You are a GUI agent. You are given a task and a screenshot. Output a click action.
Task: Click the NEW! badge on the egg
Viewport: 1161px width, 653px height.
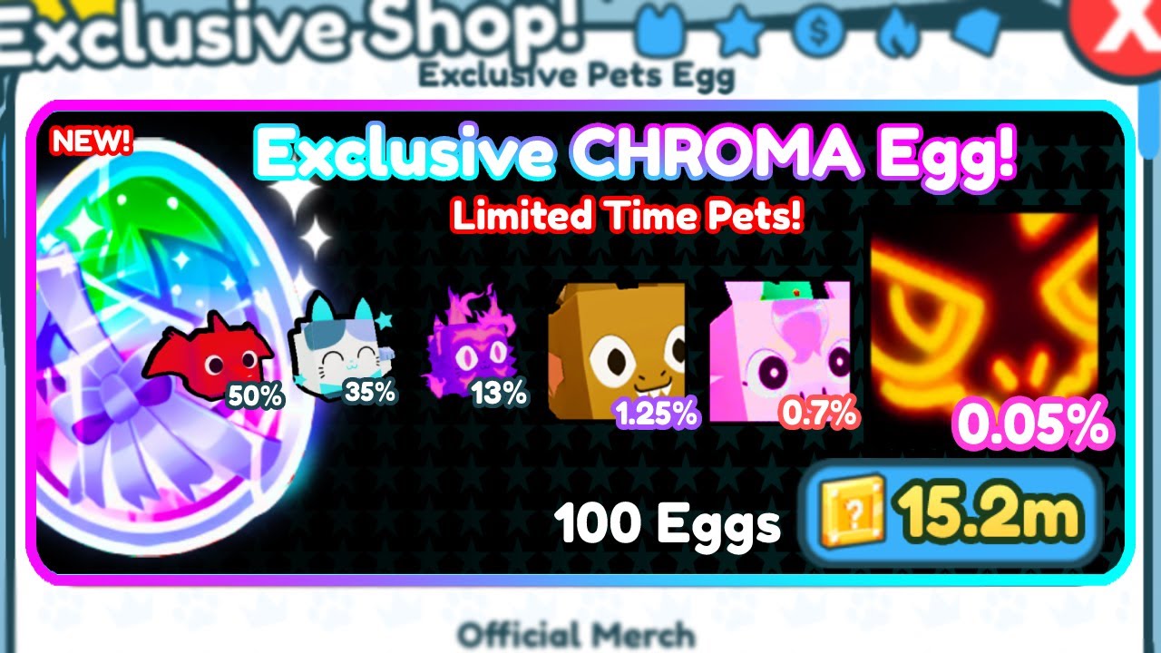point(92,142)
